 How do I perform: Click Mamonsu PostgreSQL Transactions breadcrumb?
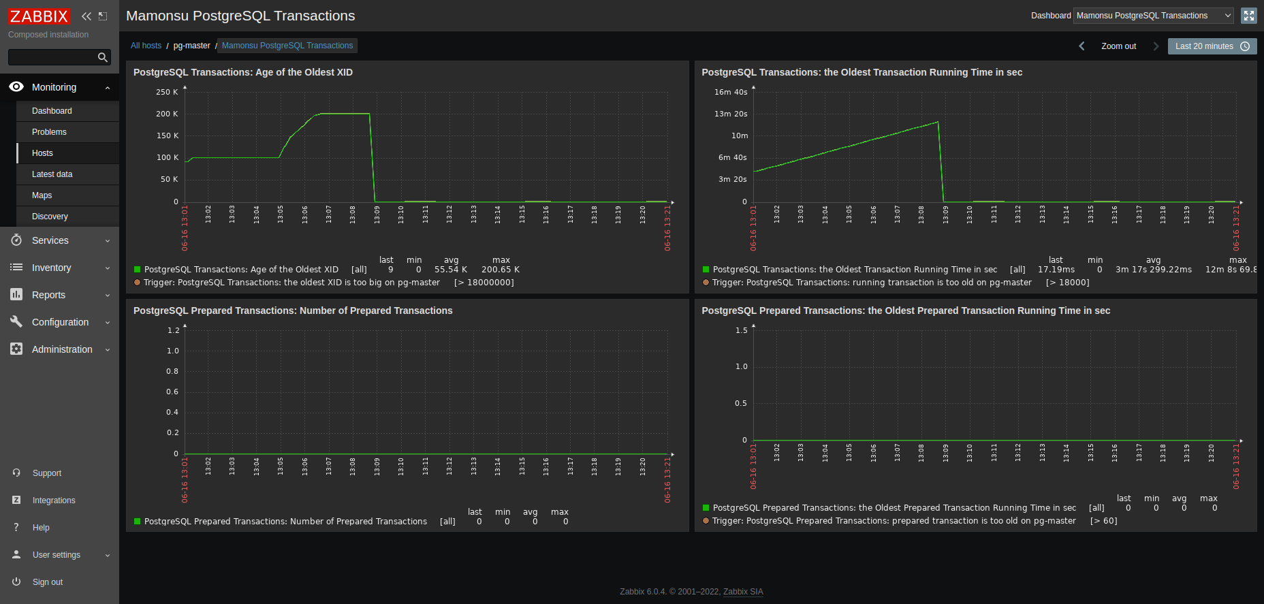(x=287, y=46)
